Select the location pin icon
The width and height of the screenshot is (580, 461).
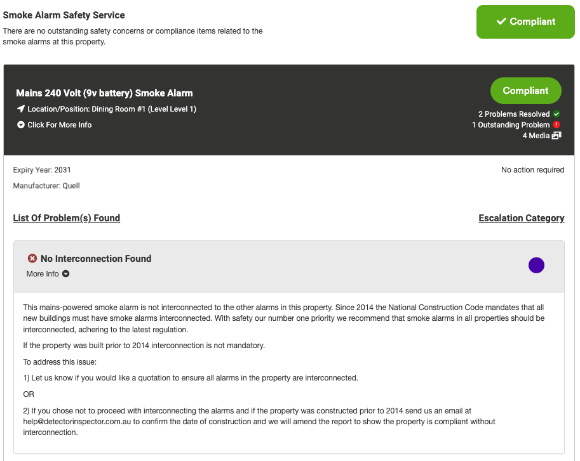(x=20, y=109)
